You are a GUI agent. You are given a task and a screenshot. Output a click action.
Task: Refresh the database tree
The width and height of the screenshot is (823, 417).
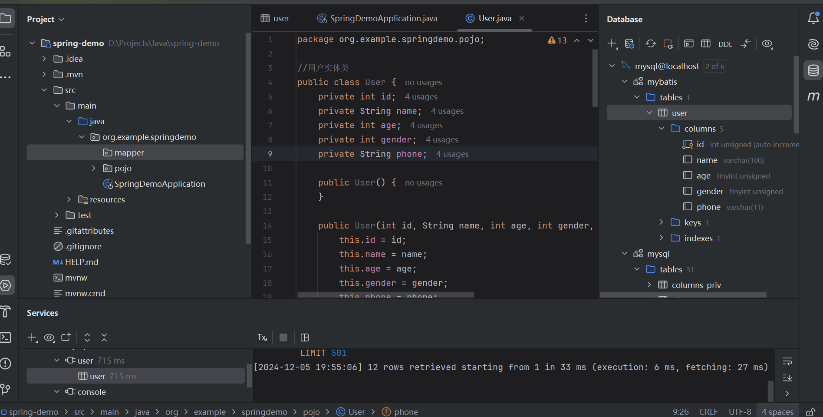point(650,44)
